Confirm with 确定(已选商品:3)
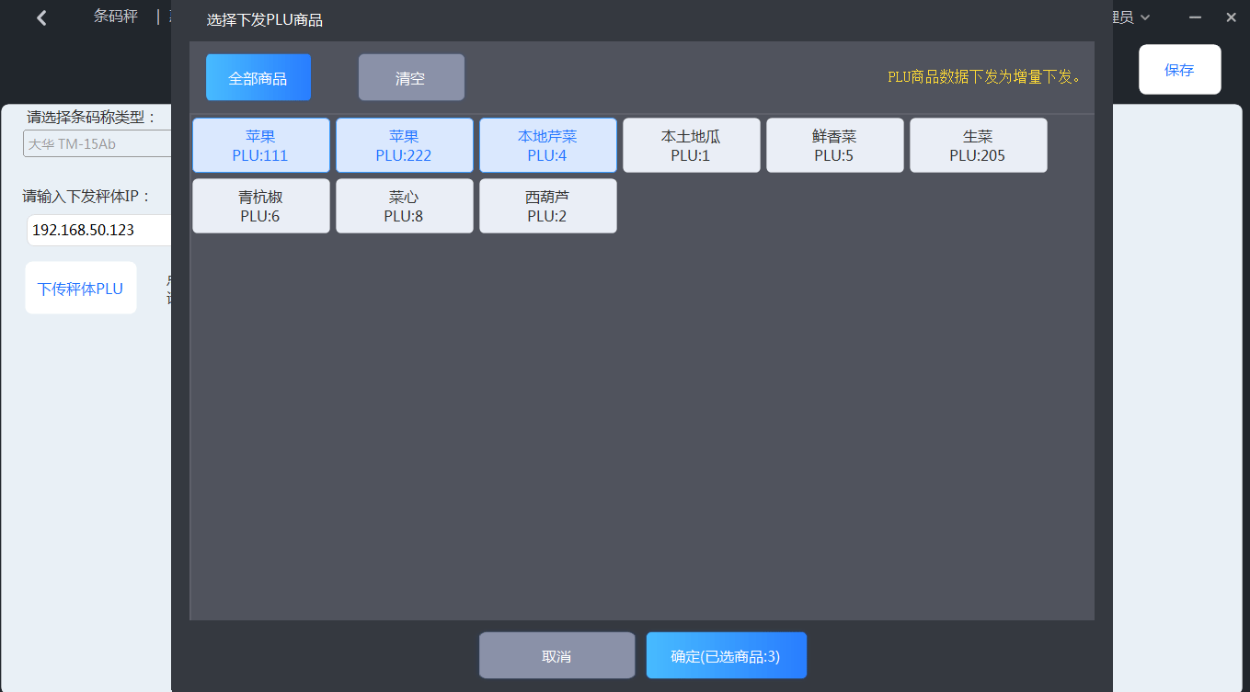The height and width of the screenshot is (692, 1250). click(727, 655)
